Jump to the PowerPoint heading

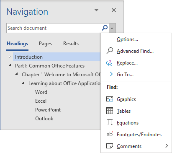click(x=48, y=110)
